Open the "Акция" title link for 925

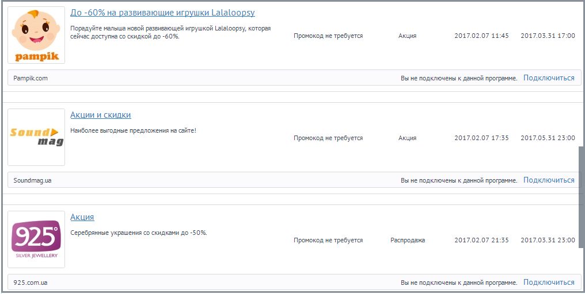click(82, 217)
